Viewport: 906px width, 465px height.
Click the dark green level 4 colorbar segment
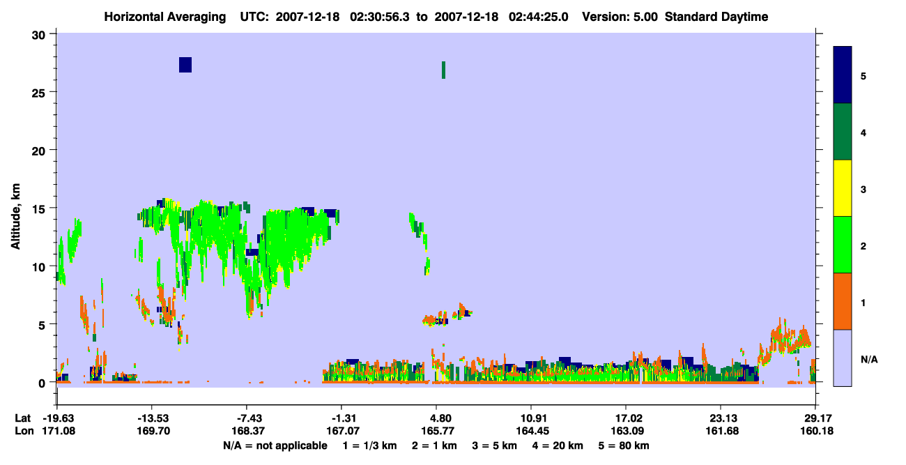pos(843,132)
